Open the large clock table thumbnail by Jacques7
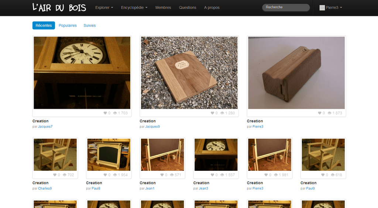The width and height of the screenshot is (378, 208). click(x=82, y=73)
